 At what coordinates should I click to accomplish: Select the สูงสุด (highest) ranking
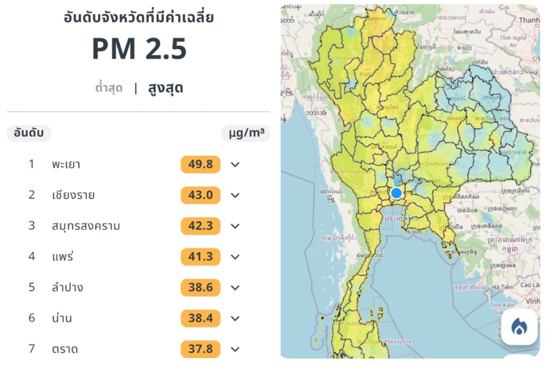point(166,88)
